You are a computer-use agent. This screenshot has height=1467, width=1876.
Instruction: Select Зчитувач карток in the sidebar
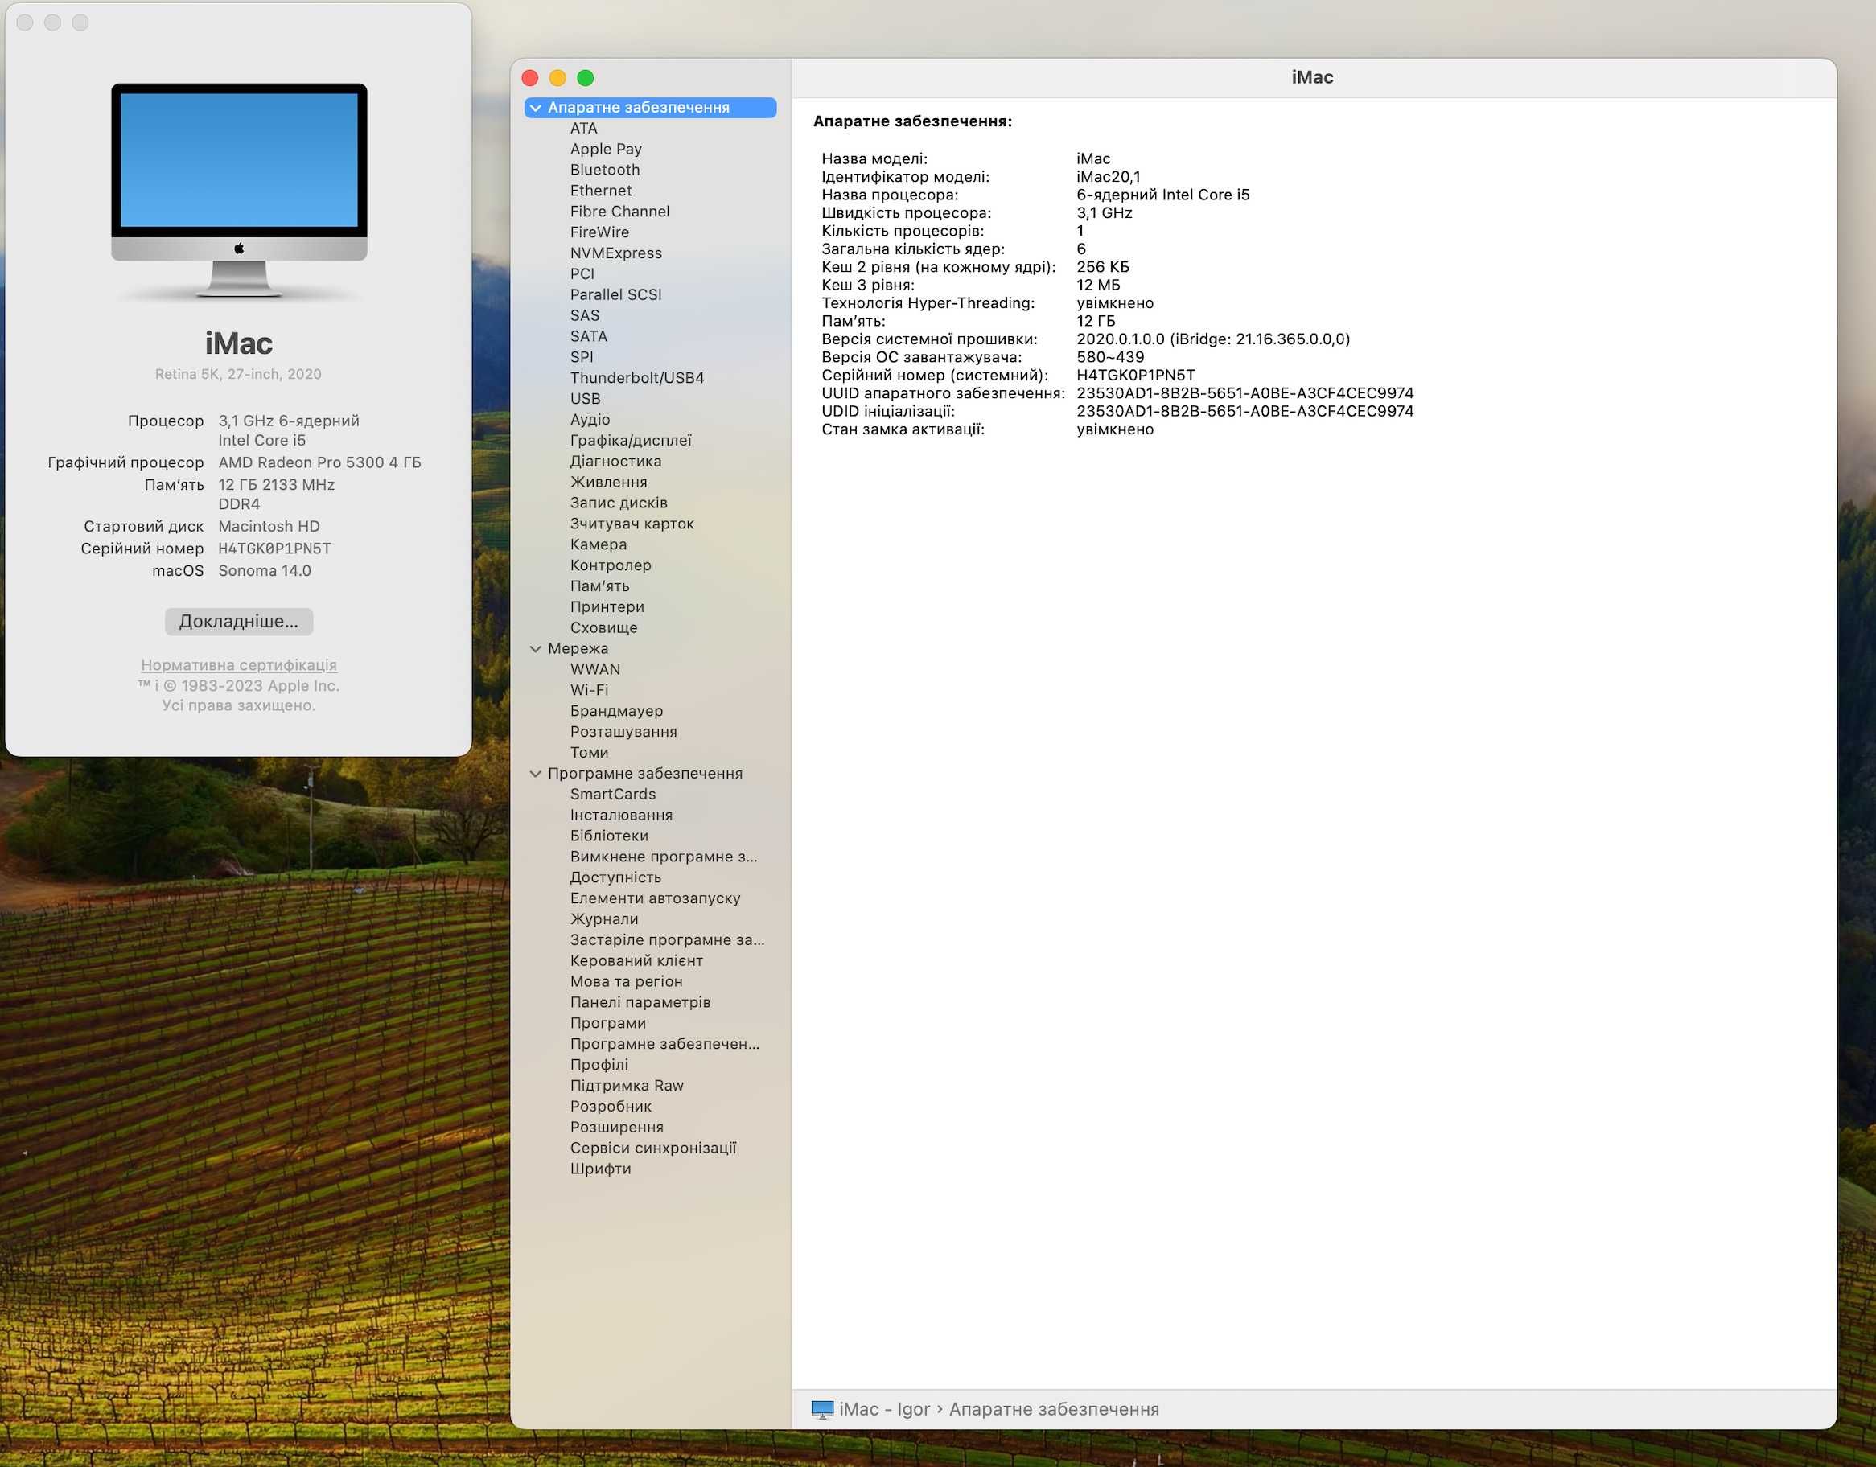pyautogui.click(x=632, y=524)
